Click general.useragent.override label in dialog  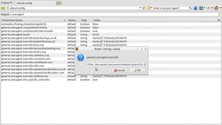[x=103, y=57]
